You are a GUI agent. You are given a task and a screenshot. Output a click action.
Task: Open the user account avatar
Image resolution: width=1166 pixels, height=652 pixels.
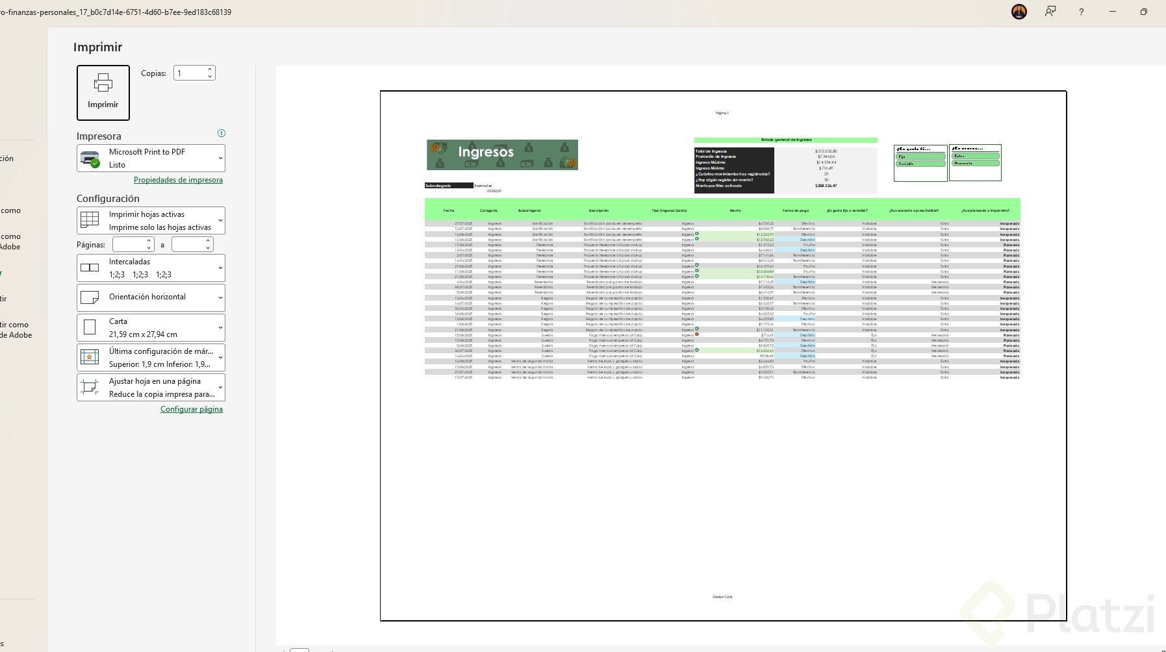click(1019, 12)
